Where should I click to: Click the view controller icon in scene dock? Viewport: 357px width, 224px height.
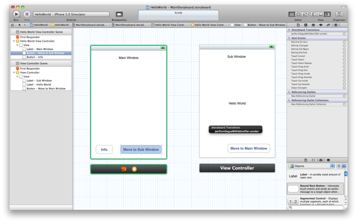coord(134,169)
